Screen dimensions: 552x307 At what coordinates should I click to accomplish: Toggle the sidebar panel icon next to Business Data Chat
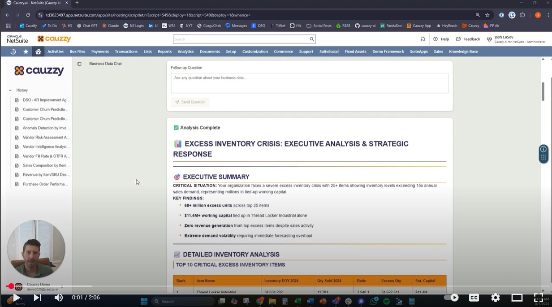pos(79,64)
